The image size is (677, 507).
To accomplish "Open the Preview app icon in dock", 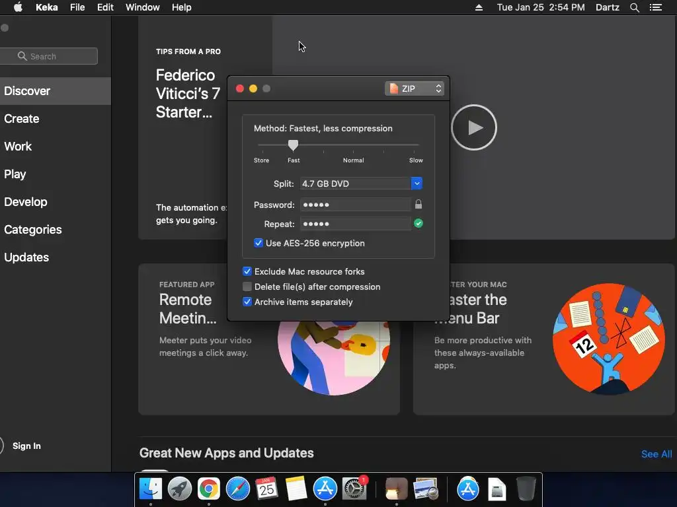I will point(426,489).
